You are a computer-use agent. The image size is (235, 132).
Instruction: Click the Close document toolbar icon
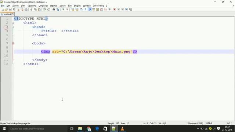pyautogui.click(x=18, y=9)
